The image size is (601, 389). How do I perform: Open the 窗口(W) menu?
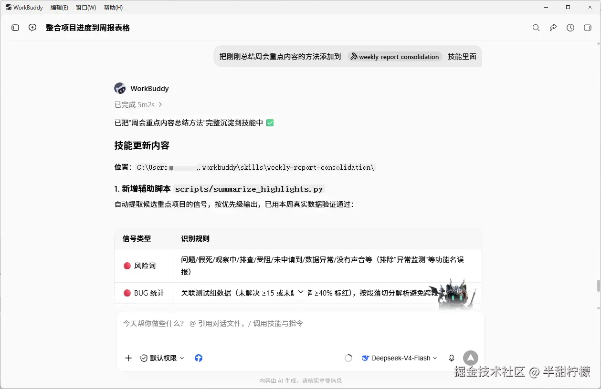click(86, 7)
